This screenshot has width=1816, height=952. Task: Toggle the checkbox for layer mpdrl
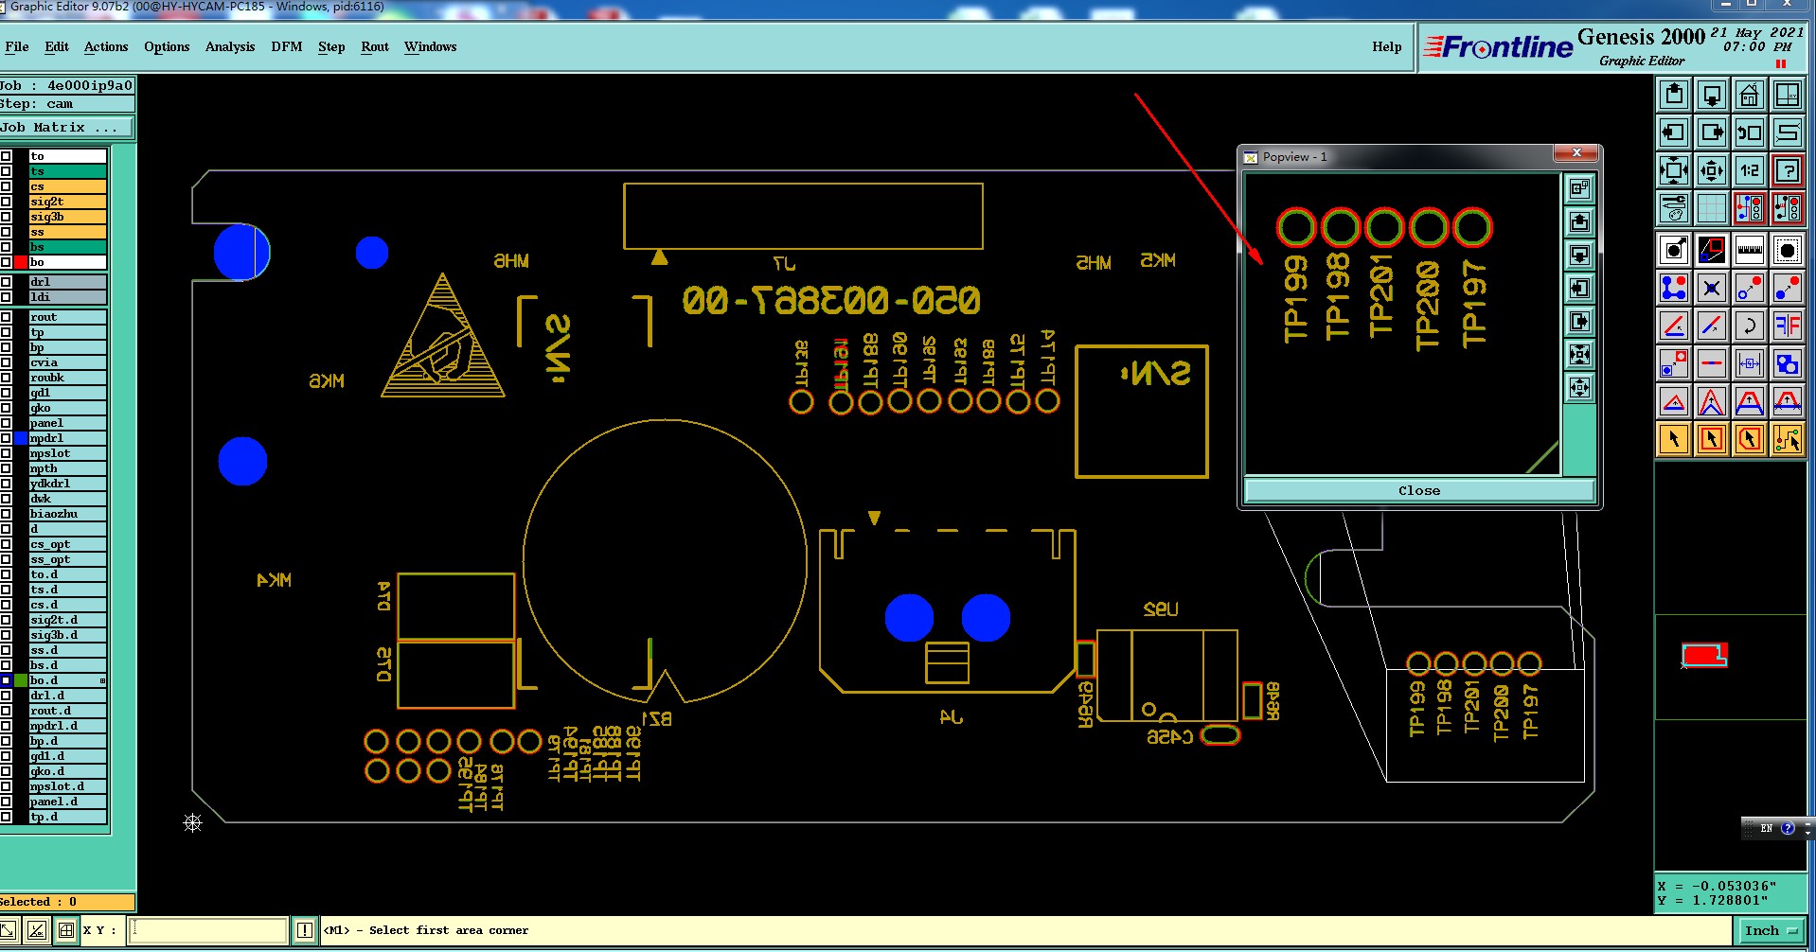6,438
